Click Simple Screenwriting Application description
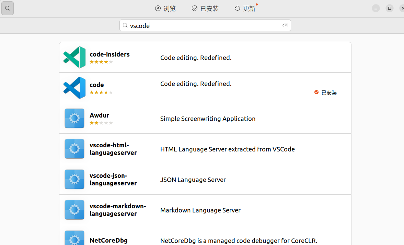The image size is (404, 245). (208, 119)
